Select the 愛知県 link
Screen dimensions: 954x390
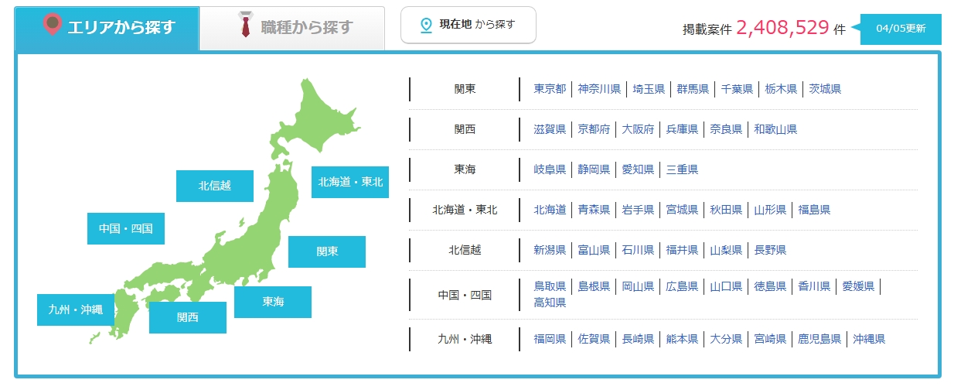(x=638, y=169)
